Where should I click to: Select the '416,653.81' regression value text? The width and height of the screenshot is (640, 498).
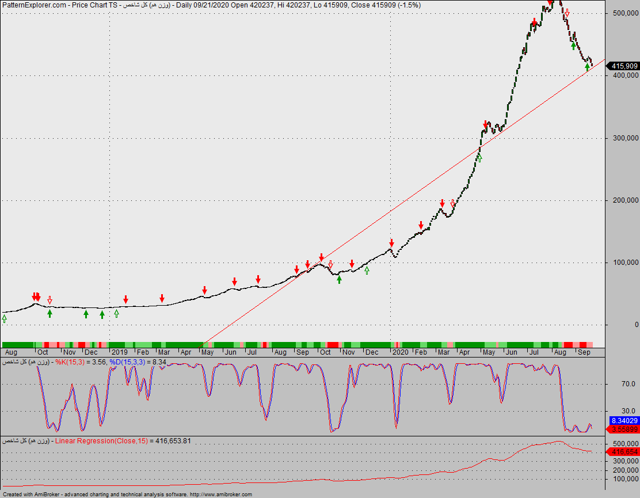coord(173,441)
